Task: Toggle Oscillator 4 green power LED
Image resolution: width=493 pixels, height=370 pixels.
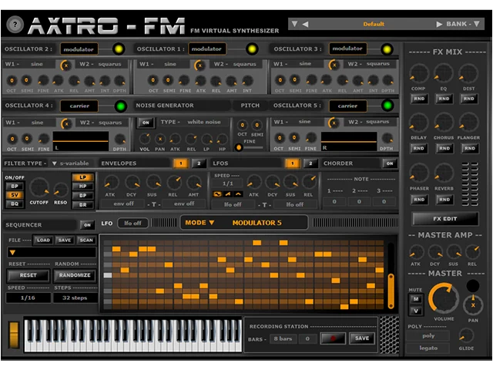Action: (x=120, y=106)
